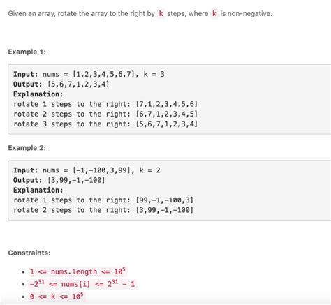Click the problem description sentence
The image size is (331, 305).
(x=140, y=14)
